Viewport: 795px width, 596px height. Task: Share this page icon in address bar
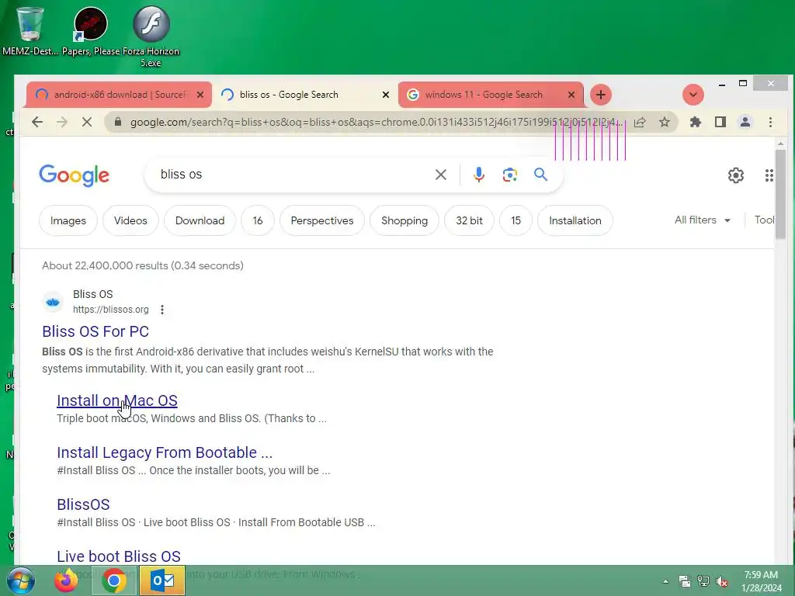640,122
